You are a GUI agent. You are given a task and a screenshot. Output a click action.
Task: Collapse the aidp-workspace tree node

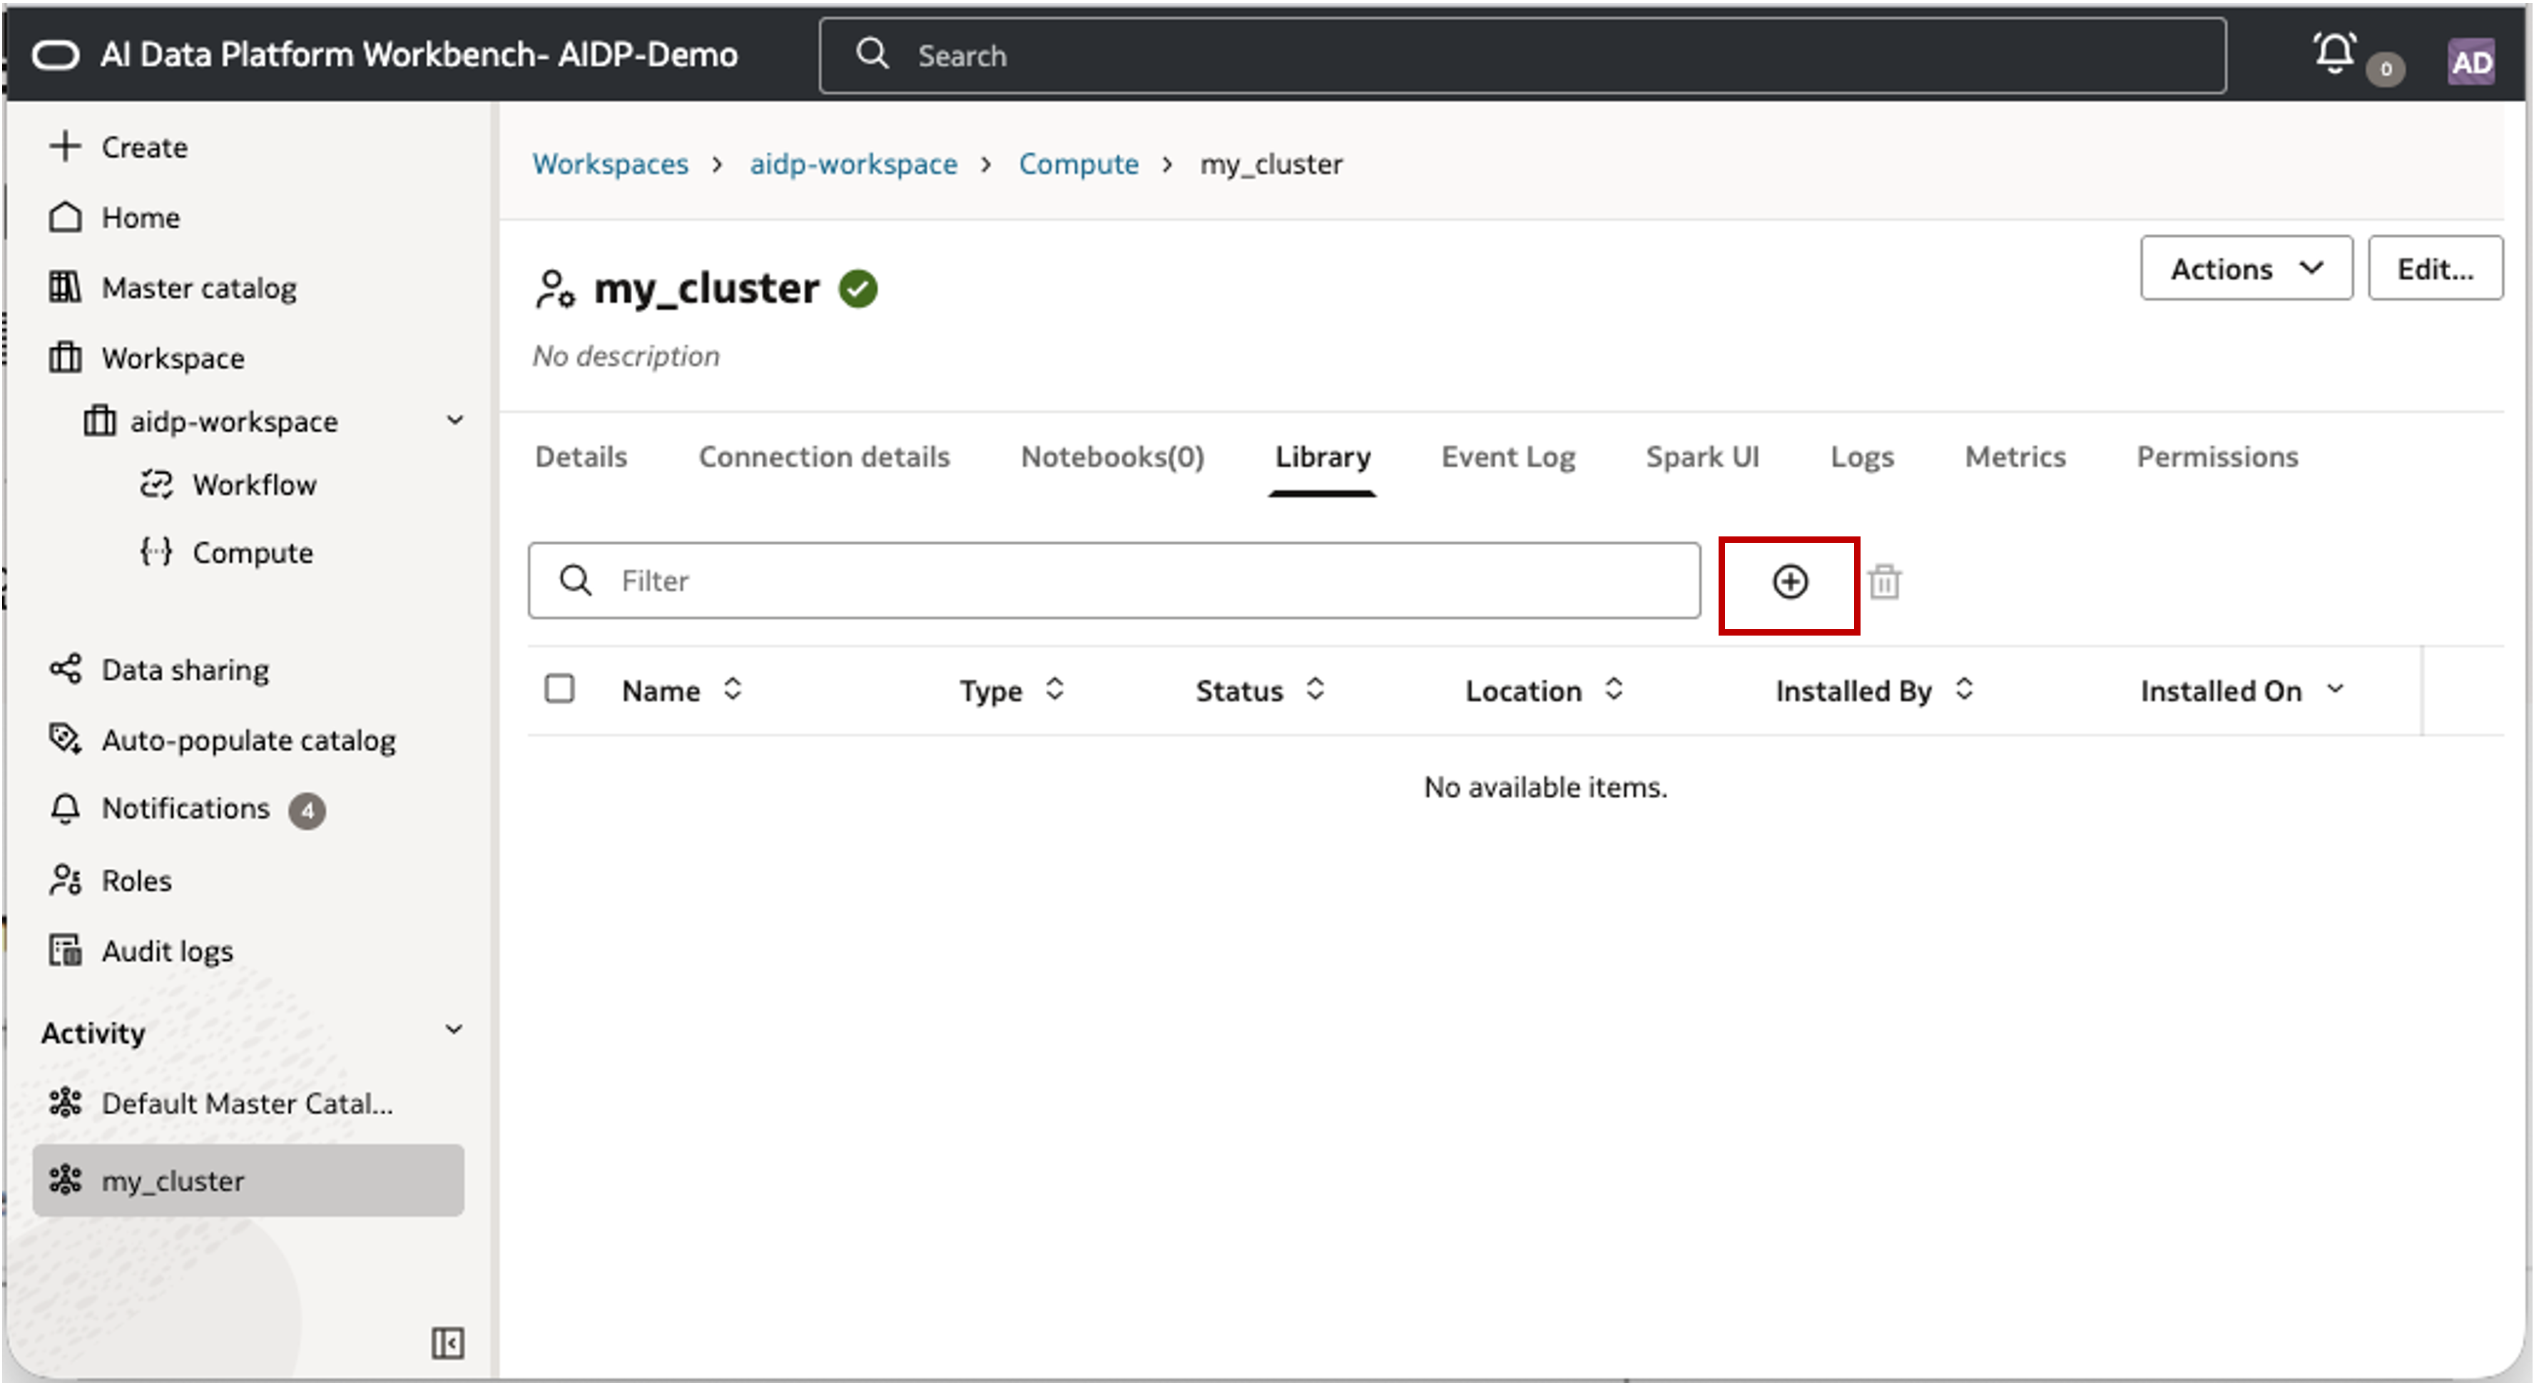(454, 421)
